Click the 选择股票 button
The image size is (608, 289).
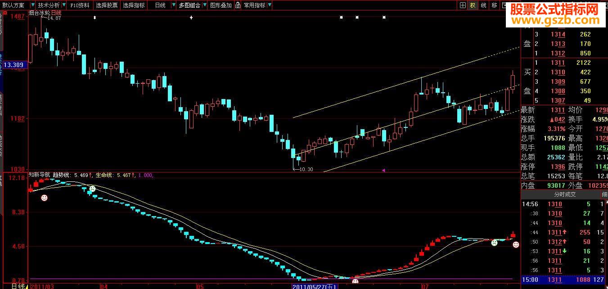coord(107,5)
